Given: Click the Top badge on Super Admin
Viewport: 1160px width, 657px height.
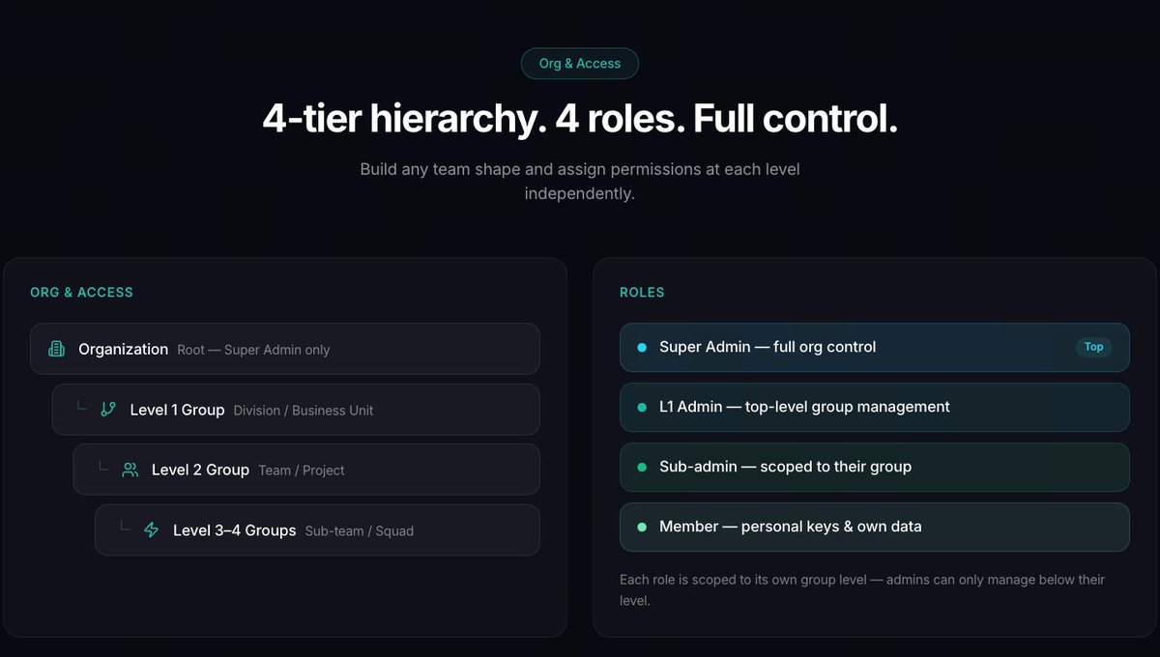Looking at the screenshot, I should tap(1093, 347).
